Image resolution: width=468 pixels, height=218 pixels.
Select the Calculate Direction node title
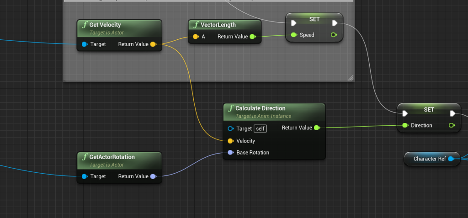[260, 108]
